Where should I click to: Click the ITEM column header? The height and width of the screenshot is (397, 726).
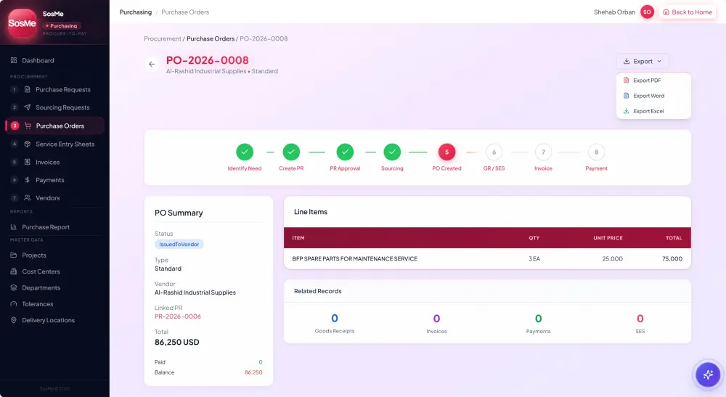298,238
